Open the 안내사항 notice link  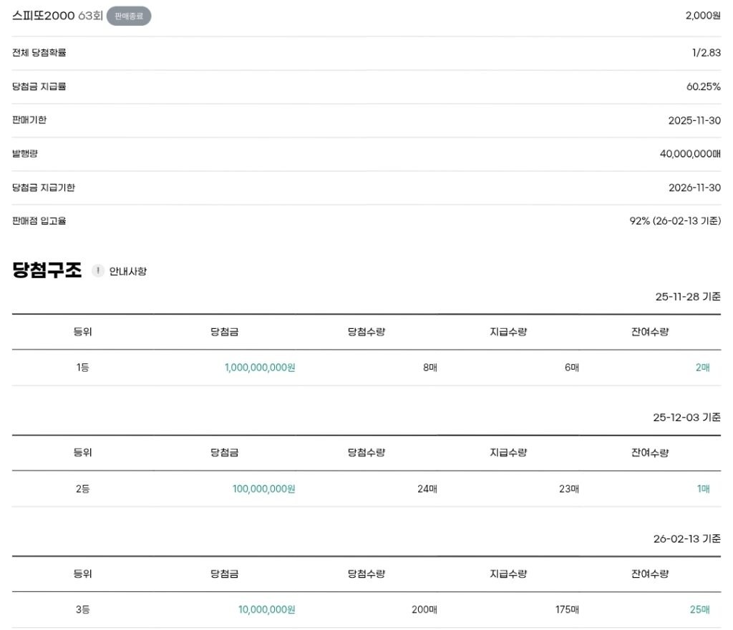coord(127,272)
